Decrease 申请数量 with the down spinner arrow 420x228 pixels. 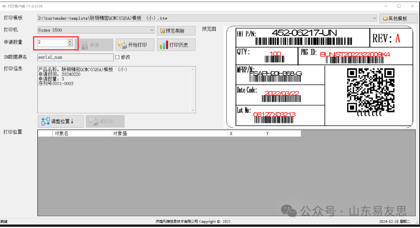coord(70,44)
